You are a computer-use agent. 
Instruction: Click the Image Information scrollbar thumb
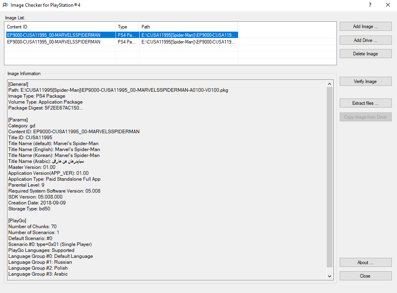[x=329, y=177]
